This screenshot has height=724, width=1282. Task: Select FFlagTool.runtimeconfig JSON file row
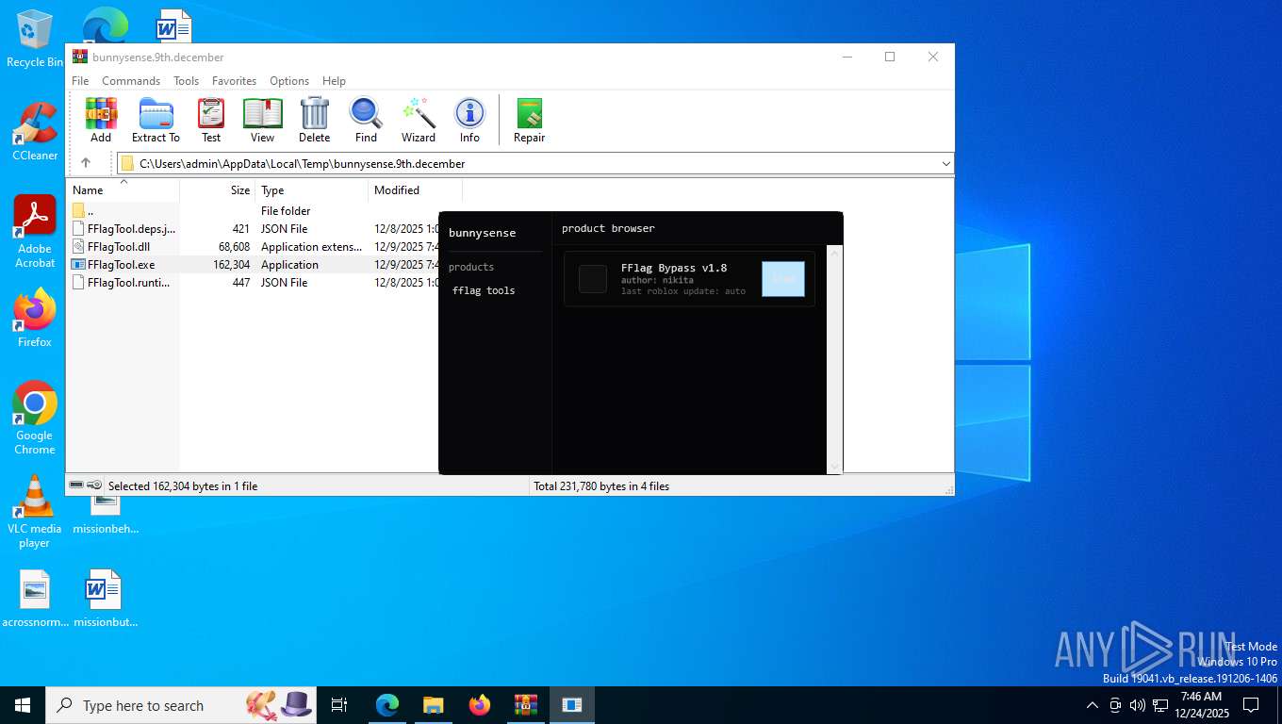(253, 282)
